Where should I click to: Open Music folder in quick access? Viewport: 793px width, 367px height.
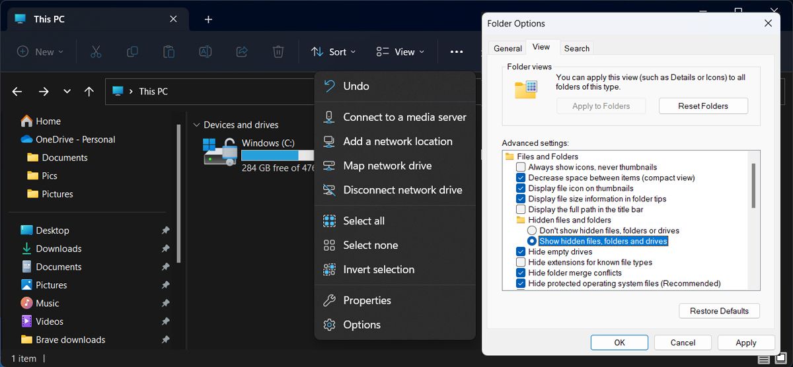click(x=40, y=303)
